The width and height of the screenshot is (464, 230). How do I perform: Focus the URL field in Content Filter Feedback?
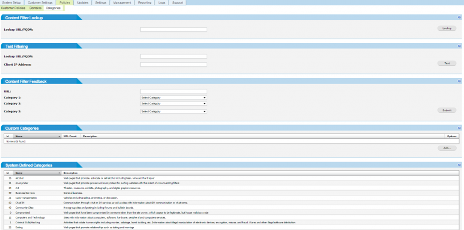[173, 92]
